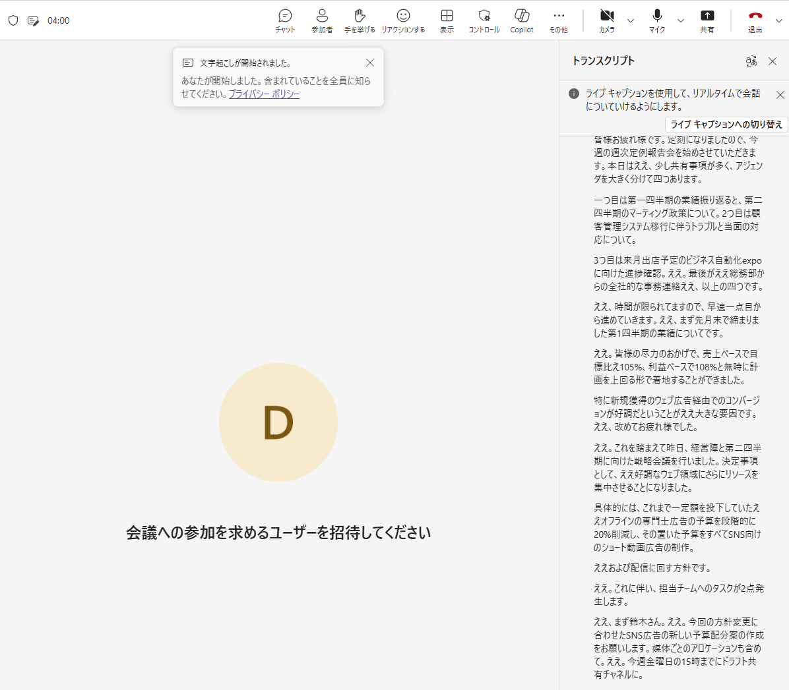Open the リアクションする reactions menu
The width and height of the screenshot is (789, 690).
point(403,20)
